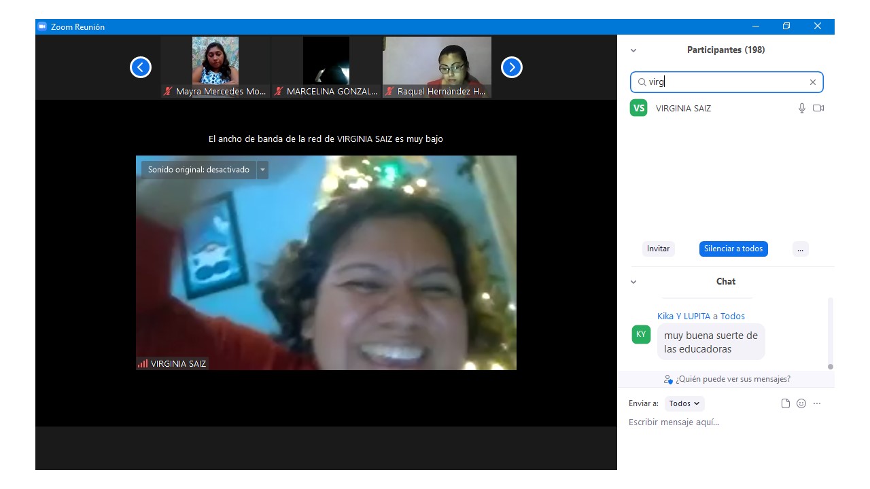Select Mayra Mercedes video thumbnail

coord(215,67)
